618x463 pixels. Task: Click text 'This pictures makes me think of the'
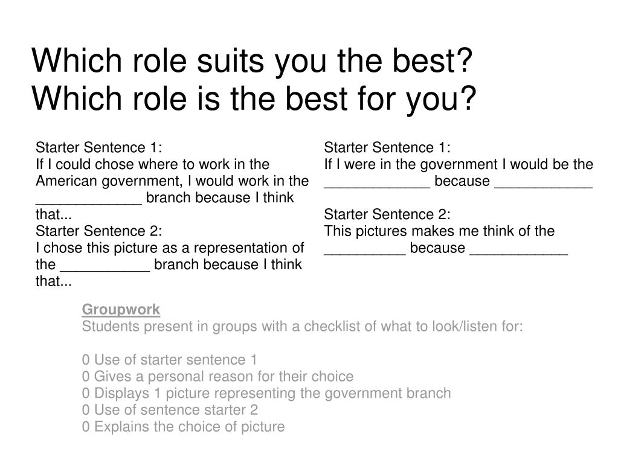click(439, 231)
